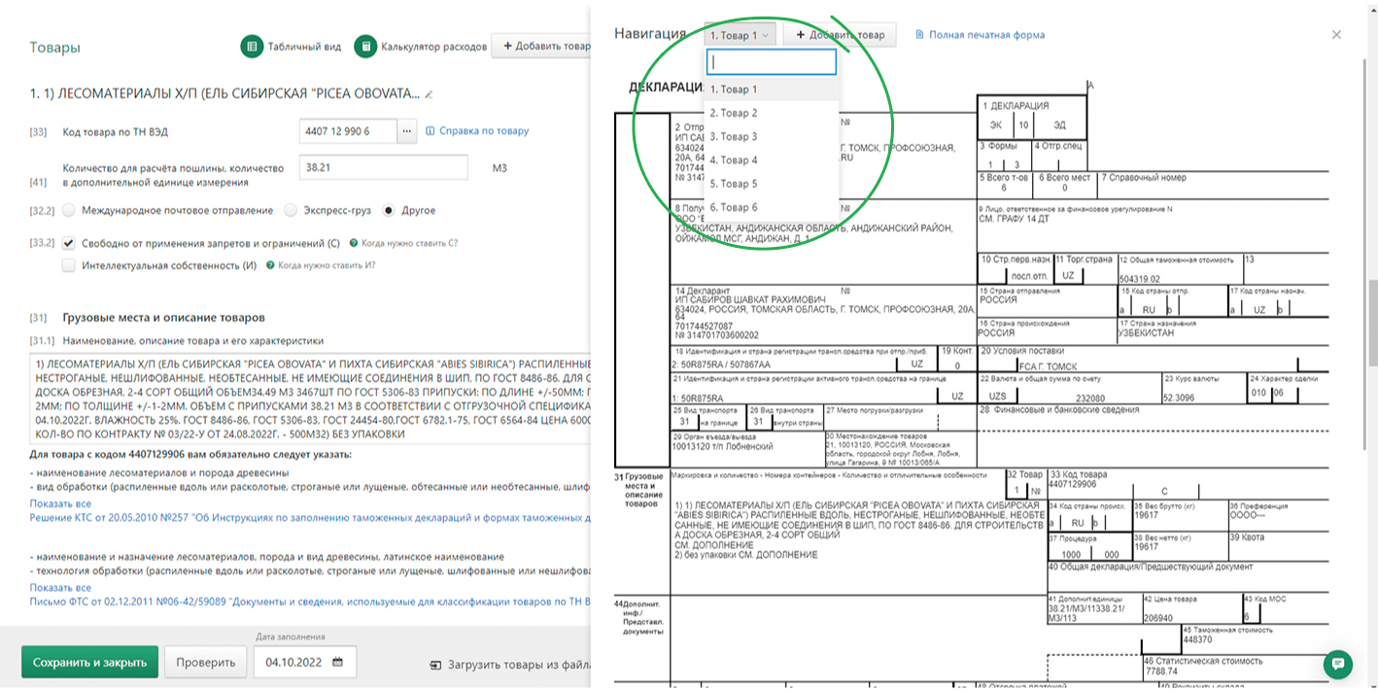
Task: Click ellipsis button beside the ТН ВЭД code
Action: point(408,131)
